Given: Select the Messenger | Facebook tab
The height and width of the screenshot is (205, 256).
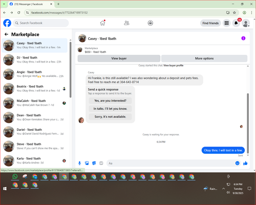Looking at the screenshot, I should 31,4.
